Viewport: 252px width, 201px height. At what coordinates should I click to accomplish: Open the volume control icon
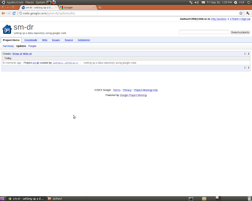pos(196,2)
